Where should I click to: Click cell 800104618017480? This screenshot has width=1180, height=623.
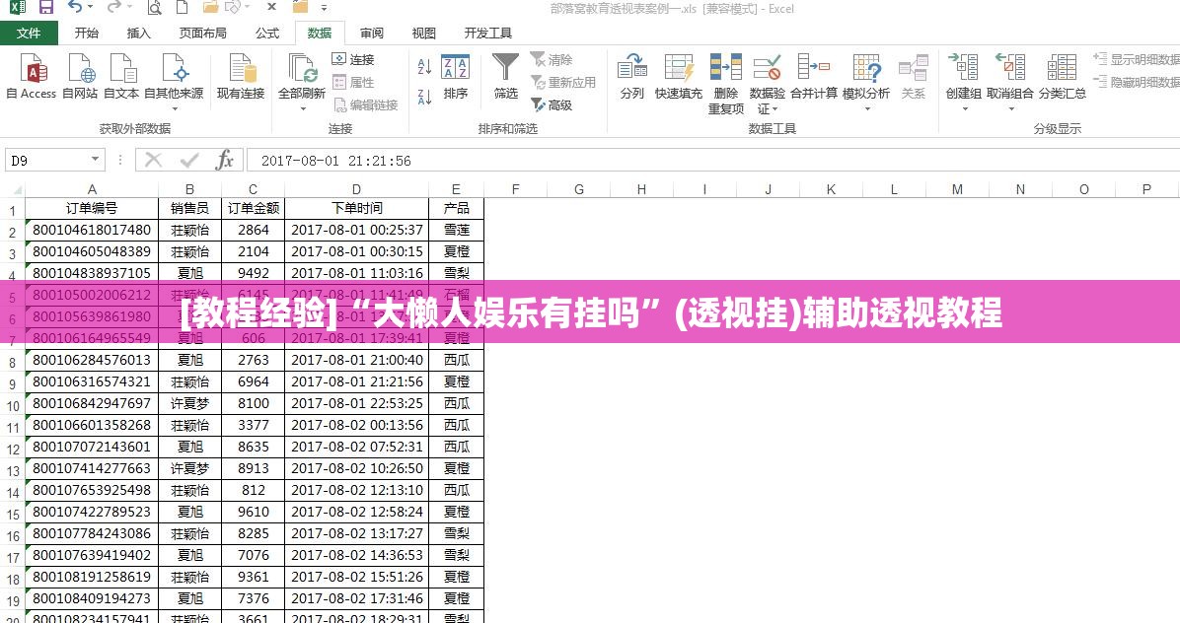pyautogui.click(x=92, y=230)
